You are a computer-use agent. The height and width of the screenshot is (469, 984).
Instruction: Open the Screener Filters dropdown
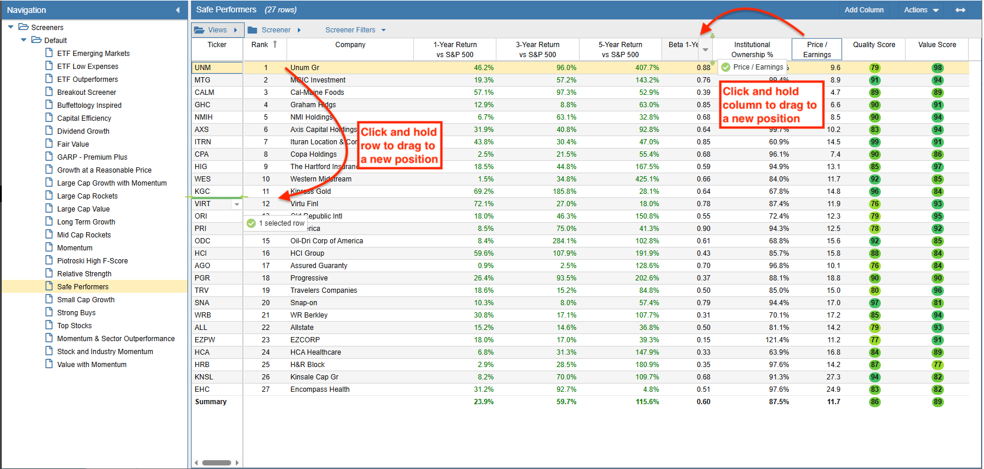pos(356,30)
